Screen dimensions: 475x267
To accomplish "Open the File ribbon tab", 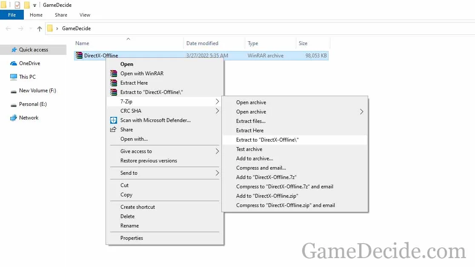I will pos(12,15).
